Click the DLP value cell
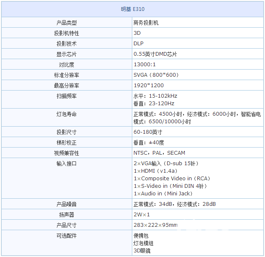The height and width of the screenshot is (257, 265). click(x=139, y=44)
